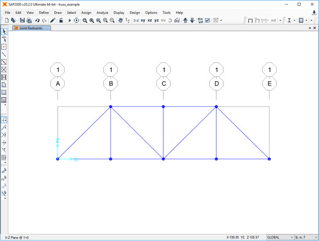Click the Save Model floppy icon
Viewport: 319px width, 241px height.
[22, 21]
